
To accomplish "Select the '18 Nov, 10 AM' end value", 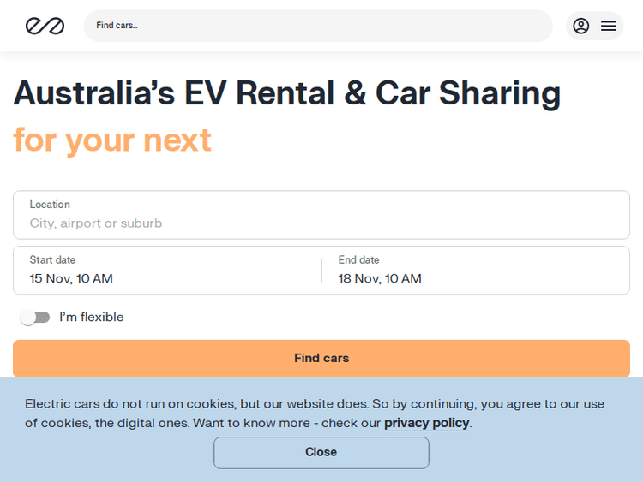I will coord(380,278).
